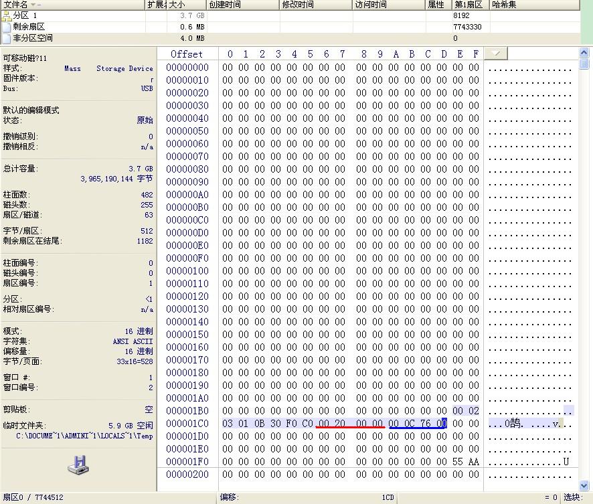The height and width of the screenshot is (504, 593).
Task: Click the Offset column header
Action: [187, 54]
